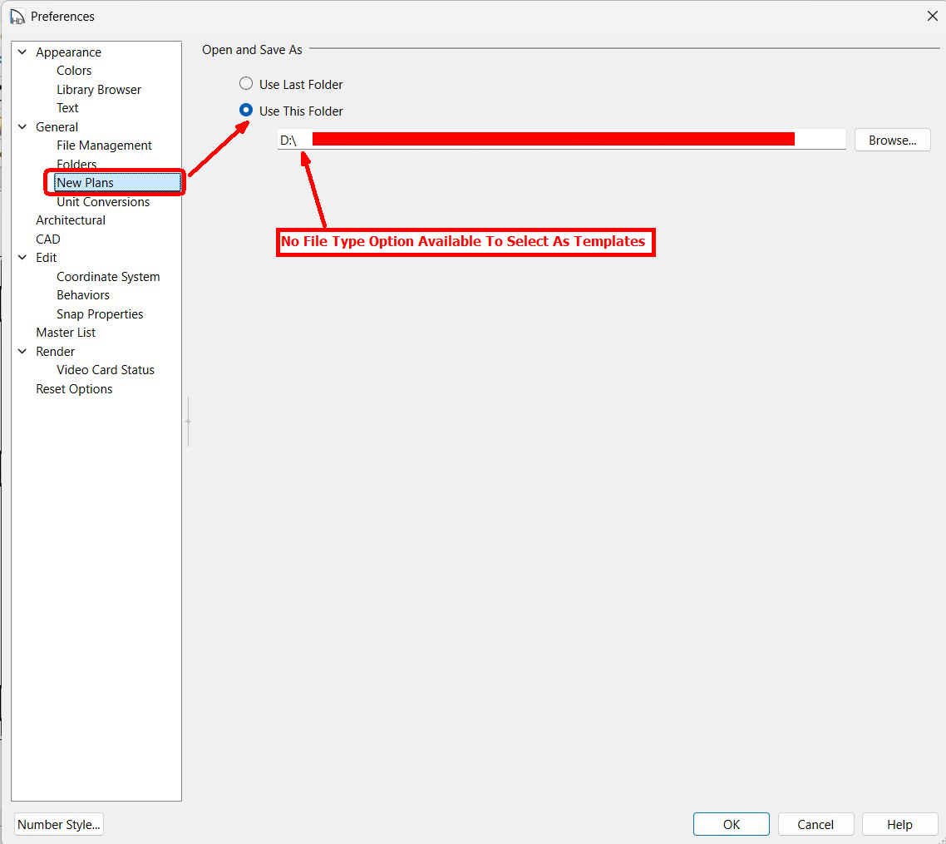Show Video Card Status page

pyautogui.click(x=106, y=370)
